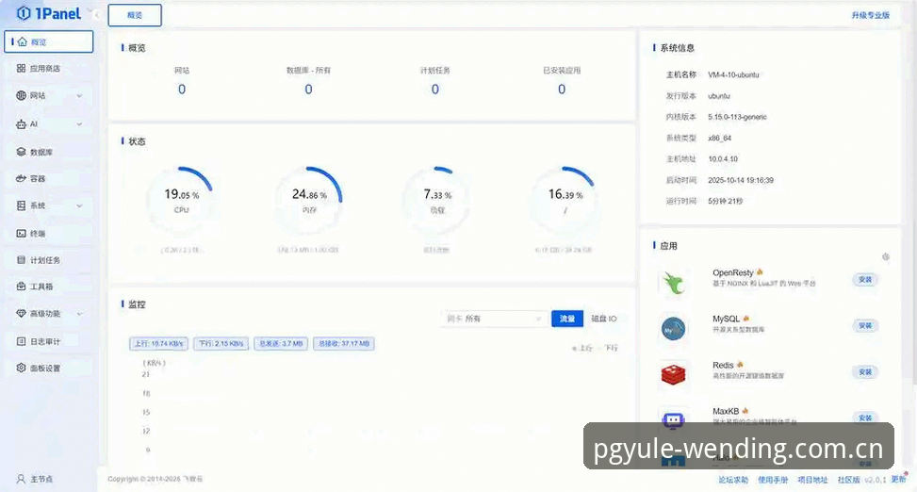Click the host address 10.0.4.10

tap(723, 159)
